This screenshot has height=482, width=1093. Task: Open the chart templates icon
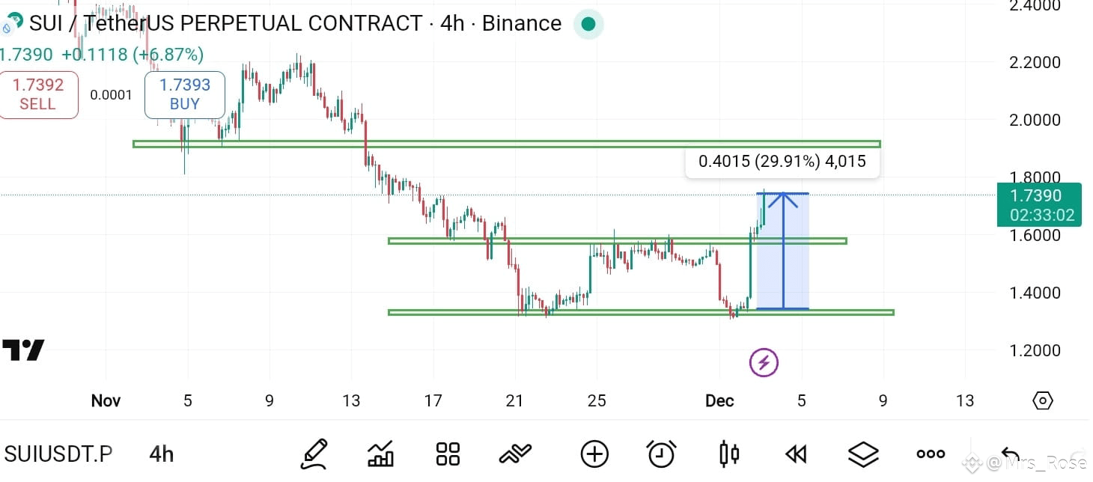click(515, 454)
